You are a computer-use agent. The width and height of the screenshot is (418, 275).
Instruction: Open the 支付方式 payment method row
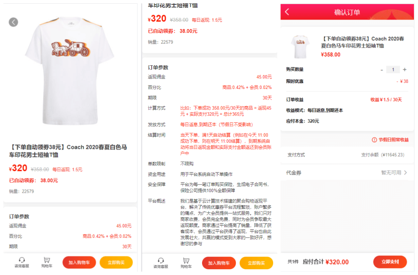point(347,155)
